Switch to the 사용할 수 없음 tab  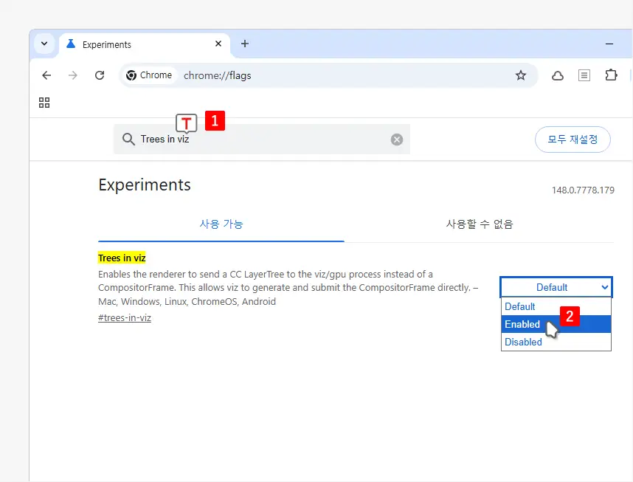click(x=480, y=224)
